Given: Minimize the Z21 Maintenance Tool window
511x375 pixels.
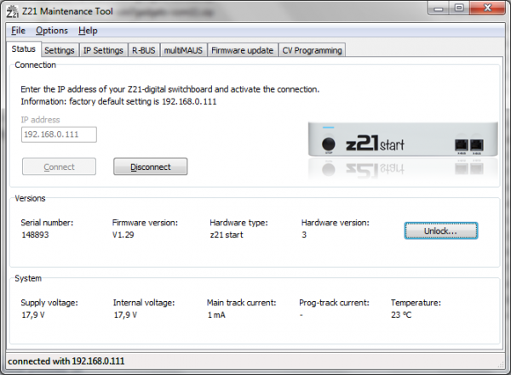Looking at the screenshot, I should click(x=439, y=9).
